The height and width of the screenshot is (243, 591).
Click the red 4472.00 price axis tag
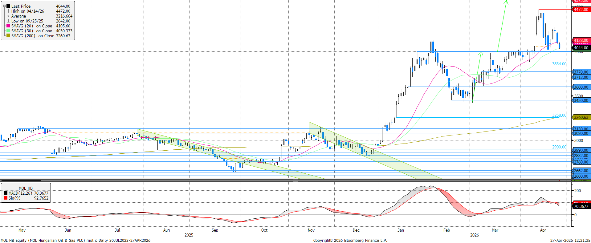pos(581,10)
